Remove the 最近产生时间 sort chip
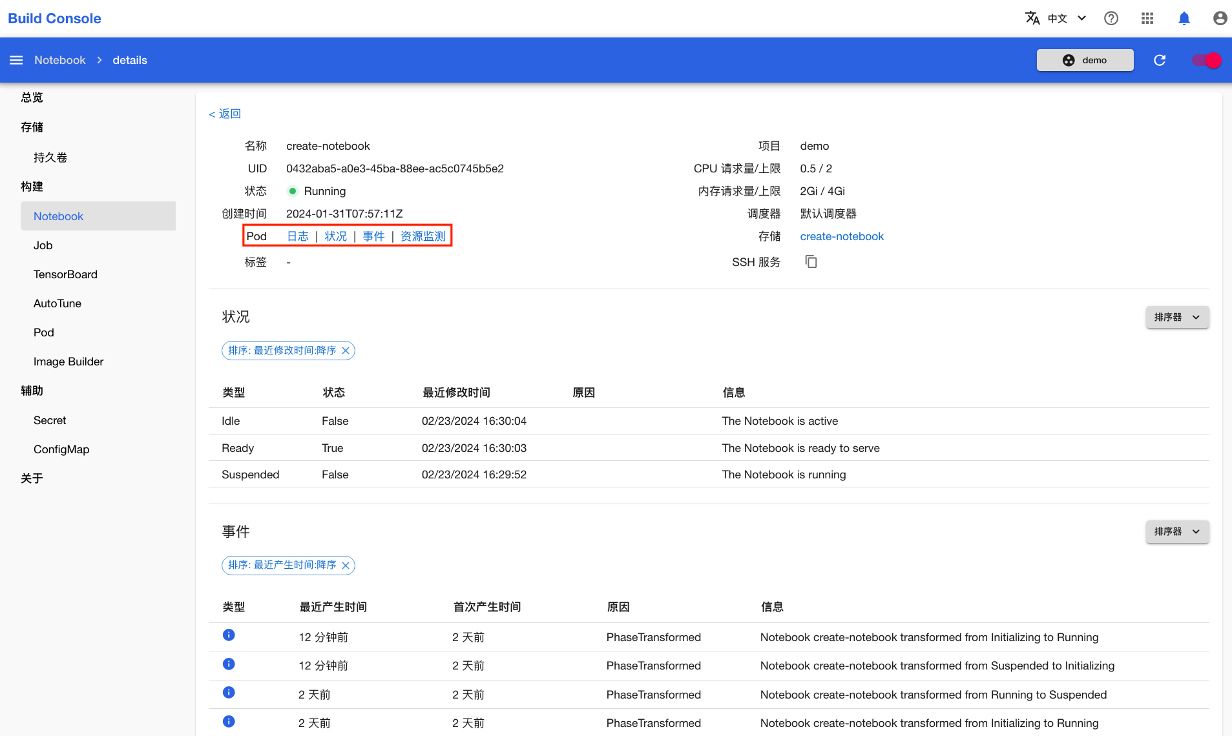 [x=346, y=566]
